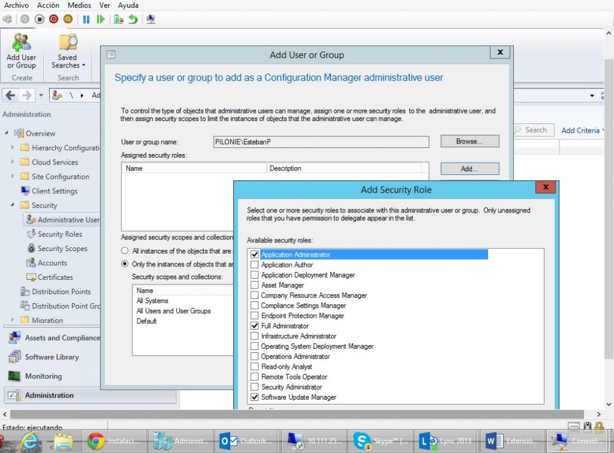Go forward using the navigation arrow

click(x=26, y=95)
